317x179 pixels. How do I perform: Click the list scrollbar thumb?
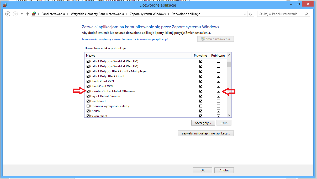tap(229, 64)
